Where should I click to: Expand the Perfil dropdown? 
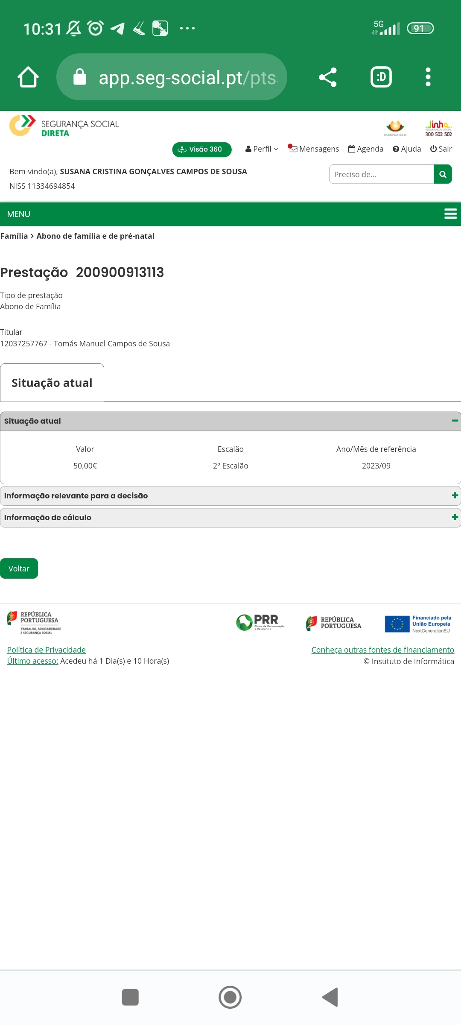pyautogui.click(x=262, y=149)
